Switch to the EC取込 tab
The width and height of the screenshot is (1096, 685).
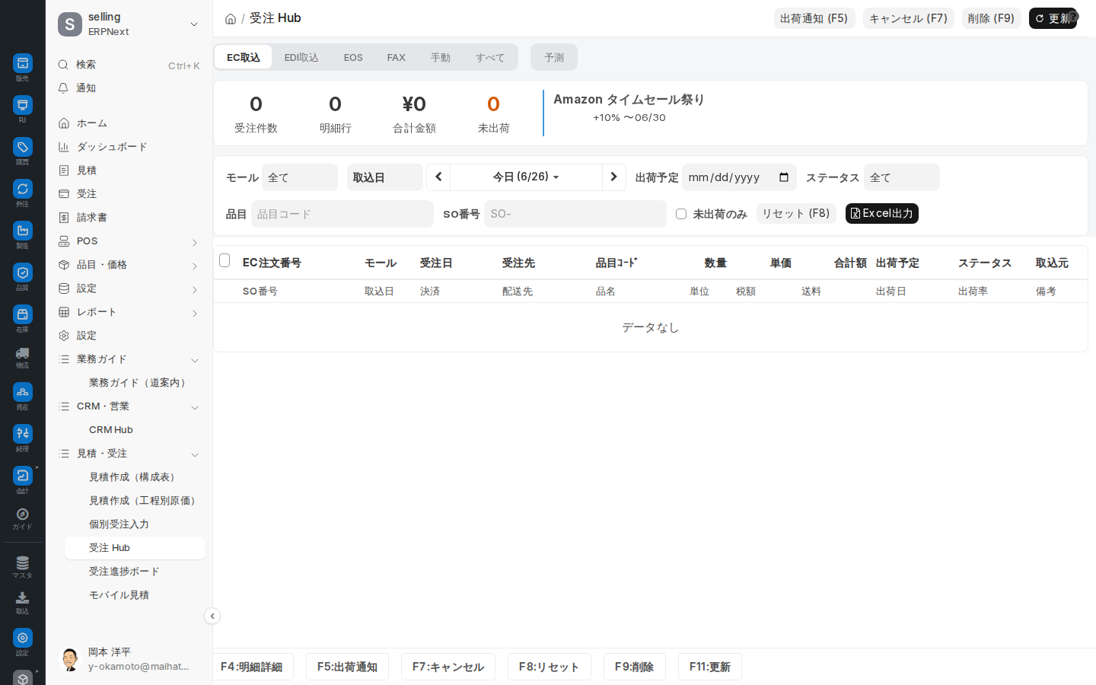click(x=244, y=57)
